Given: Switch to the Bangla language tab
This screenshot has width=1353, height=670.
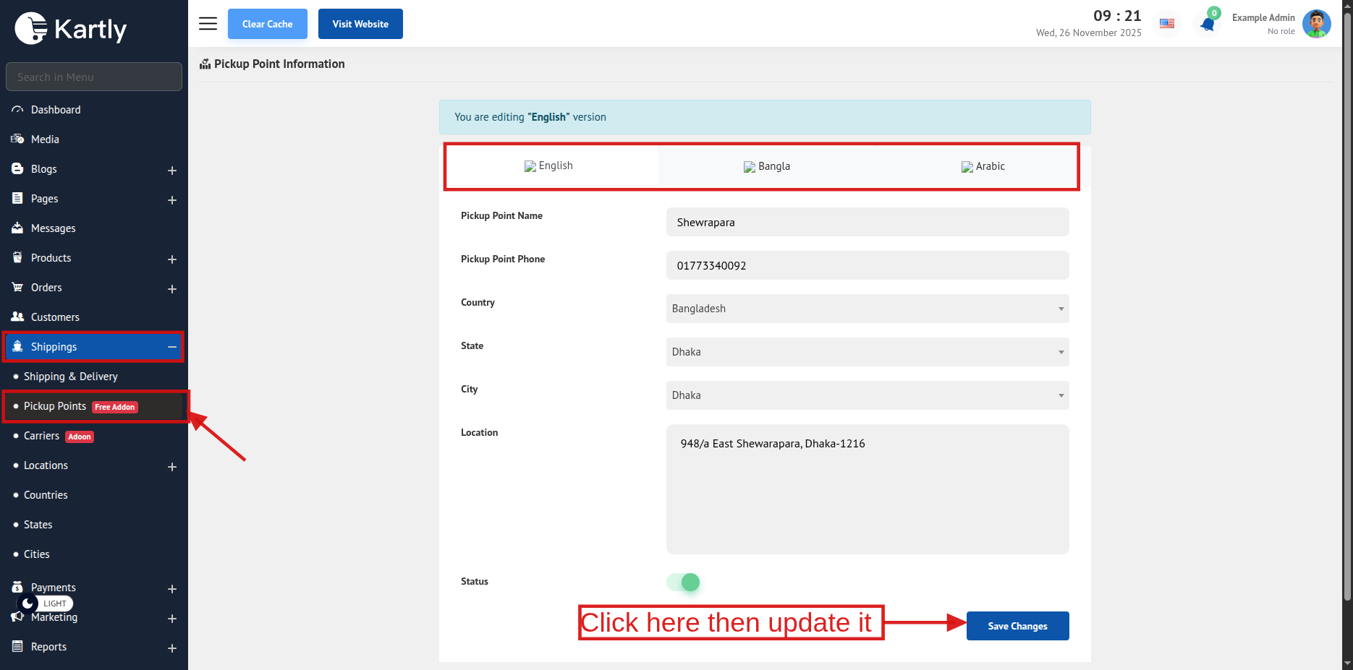Looking at the screenshot, I should tap(767, 166).
